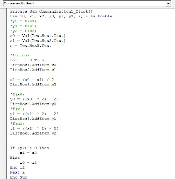This screenshot has width=175, height=179.
Task: Click the 'End If' line
Action: coord(17,167)
